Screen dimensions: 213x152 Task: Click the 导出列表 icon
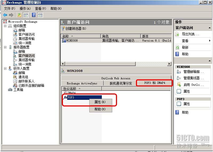click(177, 34)
